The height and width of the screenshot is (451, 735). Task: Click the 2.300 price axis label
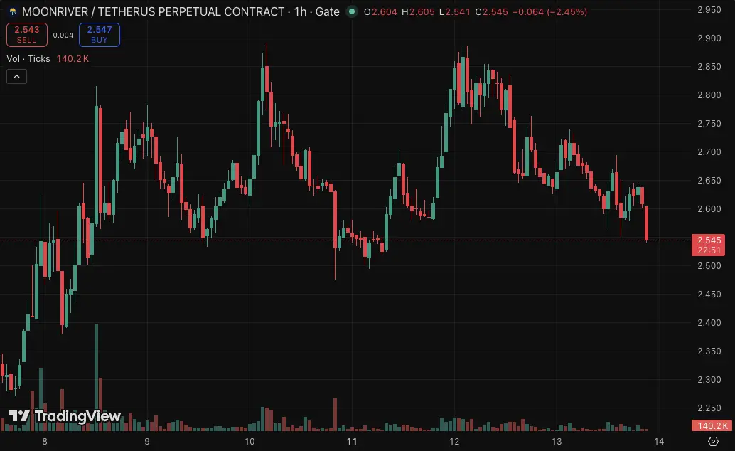pos(709,379)
